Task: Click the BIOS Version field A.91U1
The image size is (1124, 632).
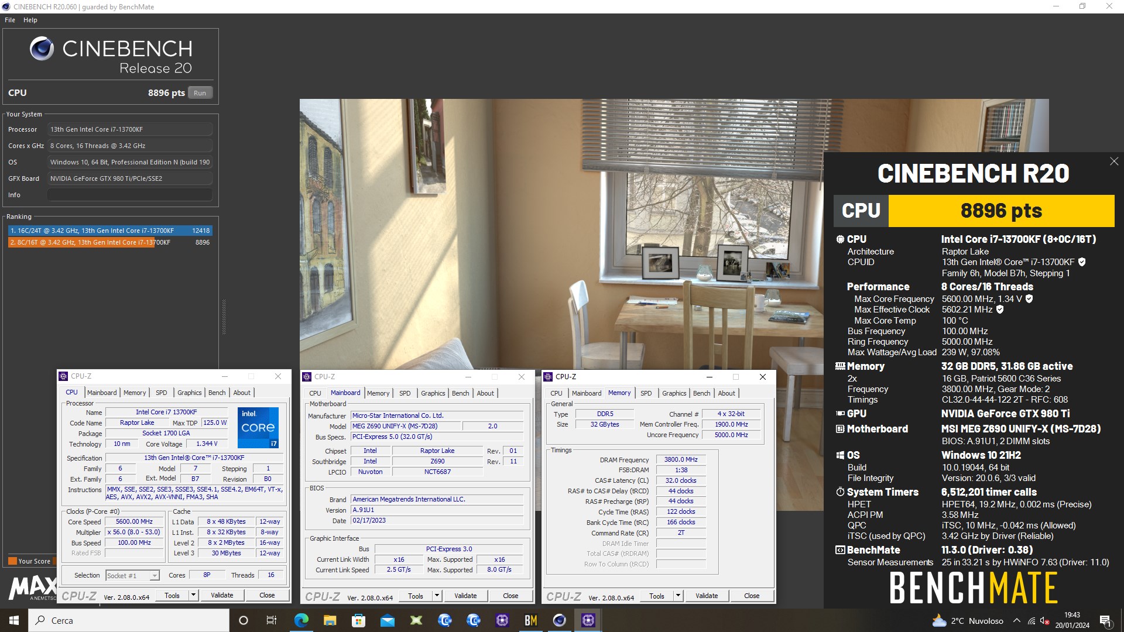Action: click(437, 510)
